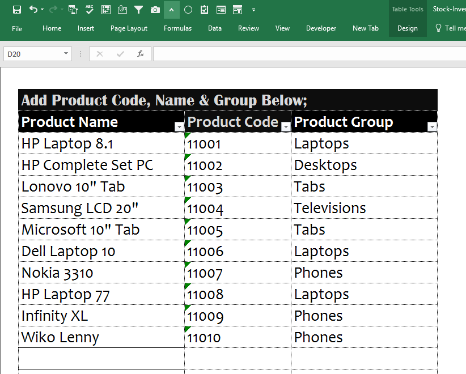The image size is (466, 374).
Task: Open the File tab
Action: (x=17, y=28)
